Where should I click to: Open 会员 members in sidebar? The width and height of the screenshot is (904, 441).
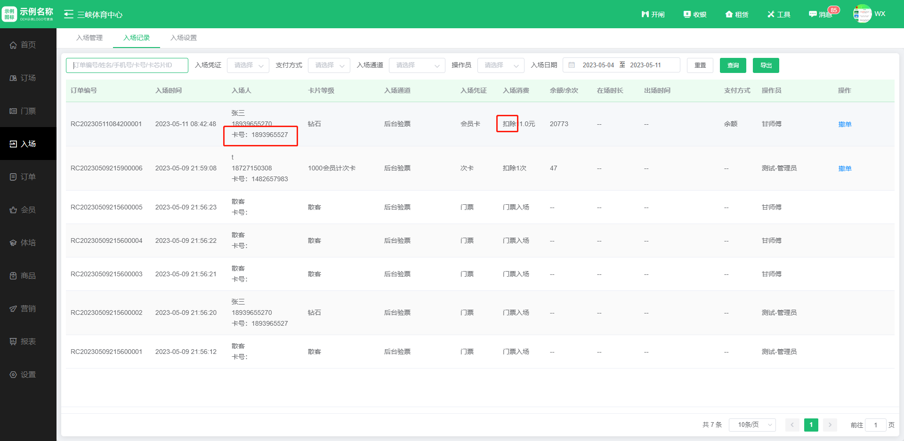(x=28, y=209)
